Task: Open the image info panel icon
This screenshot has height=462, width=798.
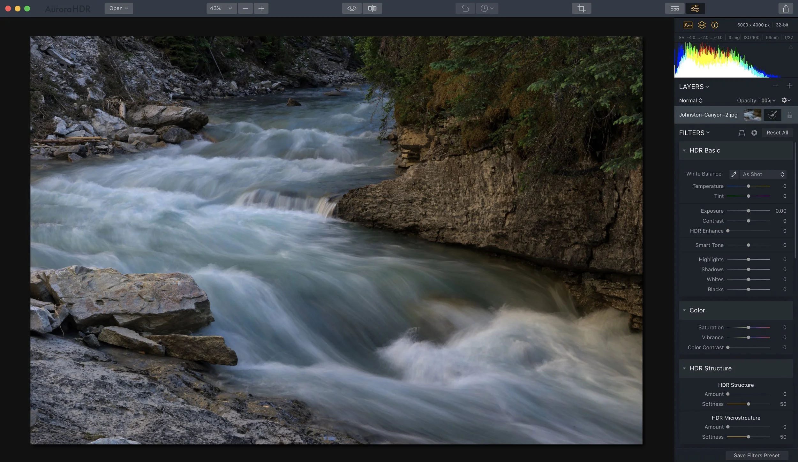Action: 715,25
